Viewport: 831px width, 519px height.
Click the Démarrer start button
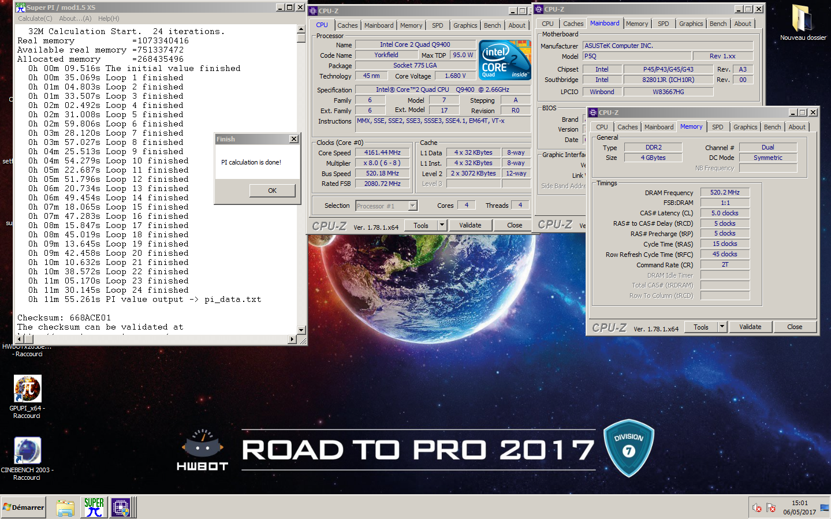[24, 507]
